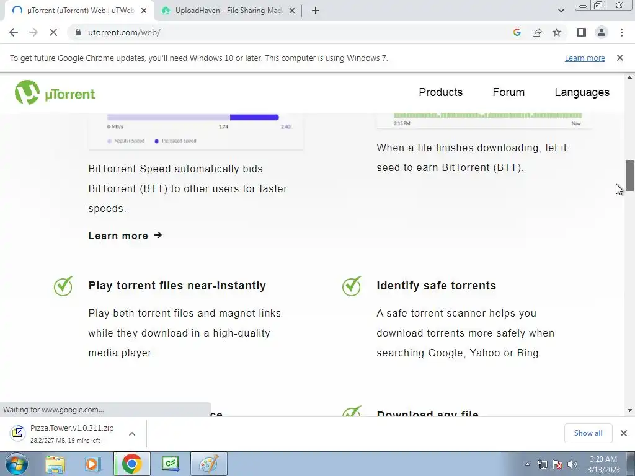Open the C# application in the taskbar

click(x=170, y=464)
